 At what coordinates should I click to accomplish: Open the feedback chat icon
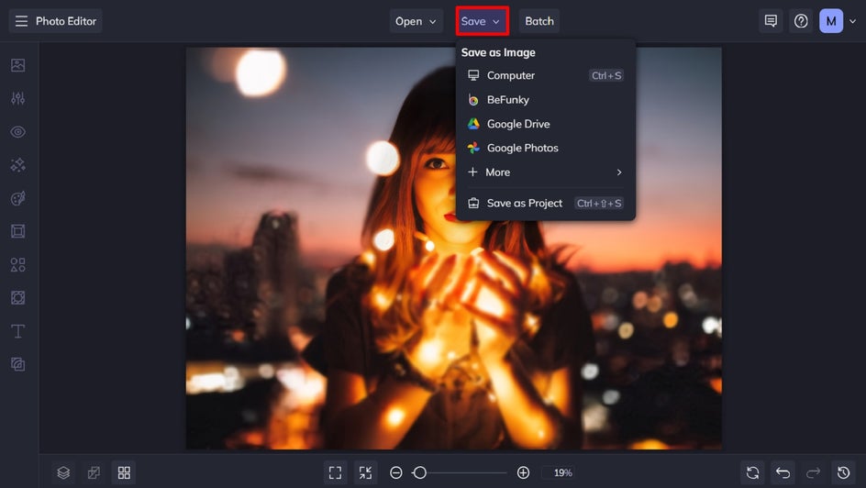771,21
